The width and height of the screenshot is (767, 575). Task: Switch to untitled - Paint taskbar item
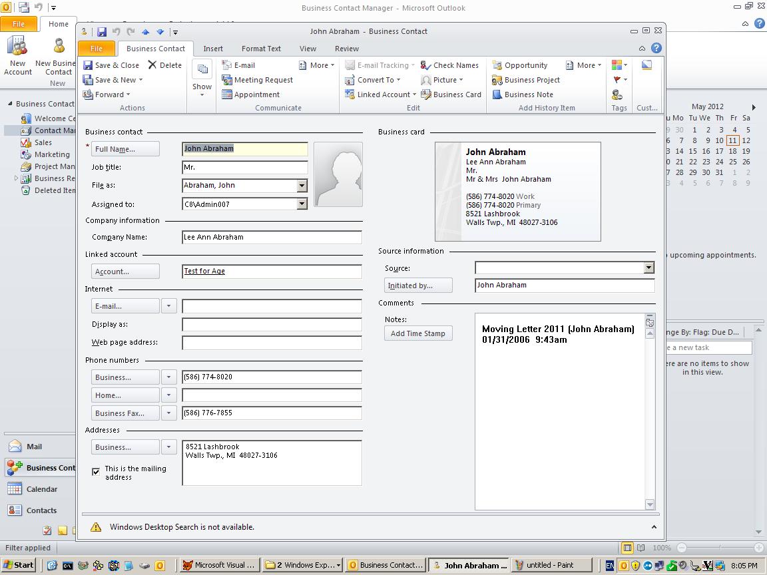tap(550, 565)
